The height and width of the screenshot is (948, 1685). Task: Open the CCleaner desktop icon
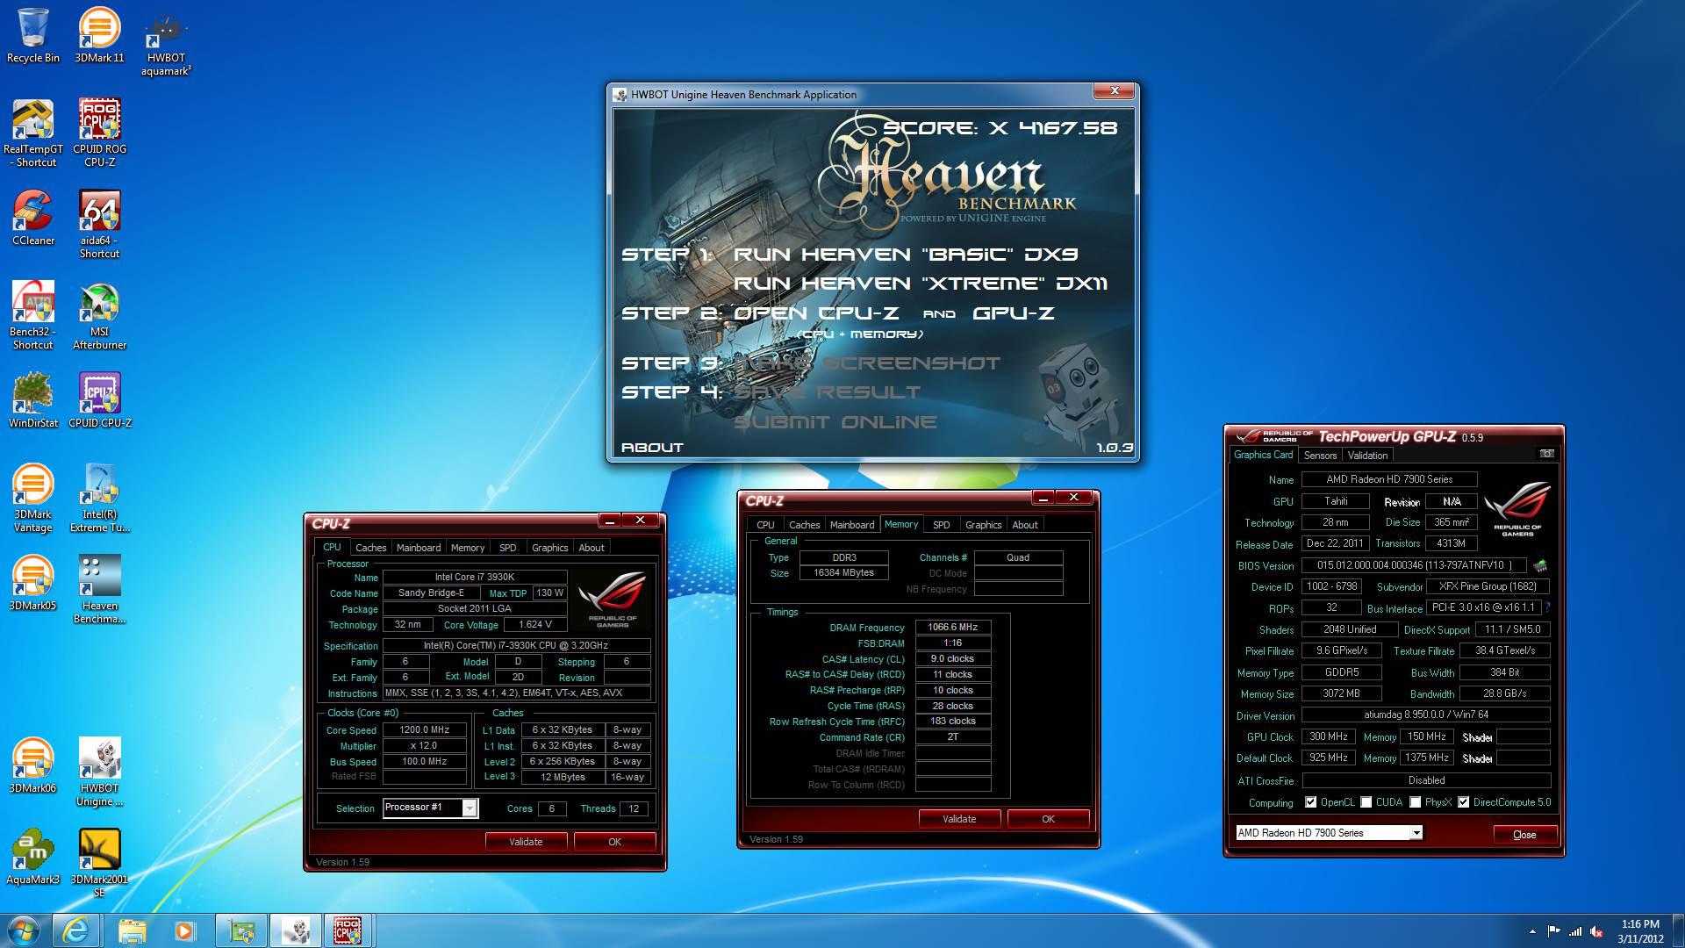[33, 218]
